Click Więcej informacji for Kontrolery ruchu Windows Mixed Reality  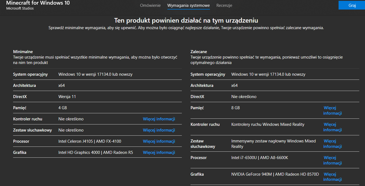coord(332,127)
